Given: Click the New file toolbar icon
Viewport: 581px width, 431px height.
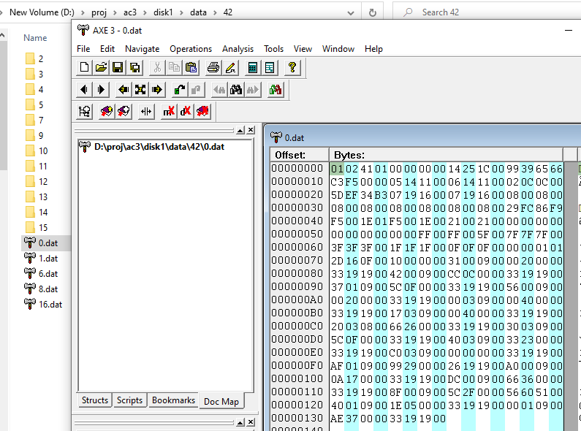Looking at the screenshot, I should pos(85,68).
